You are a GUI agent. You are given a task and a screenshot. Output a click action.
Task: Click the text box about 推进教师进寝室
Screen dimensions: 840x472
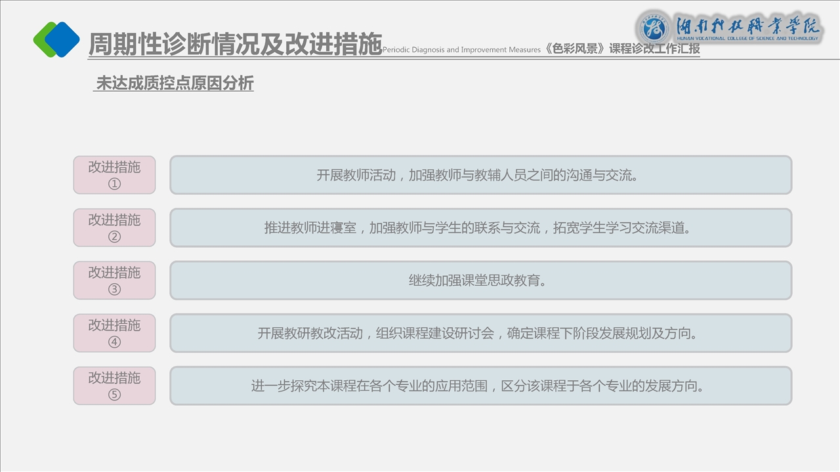coord(480,227)
